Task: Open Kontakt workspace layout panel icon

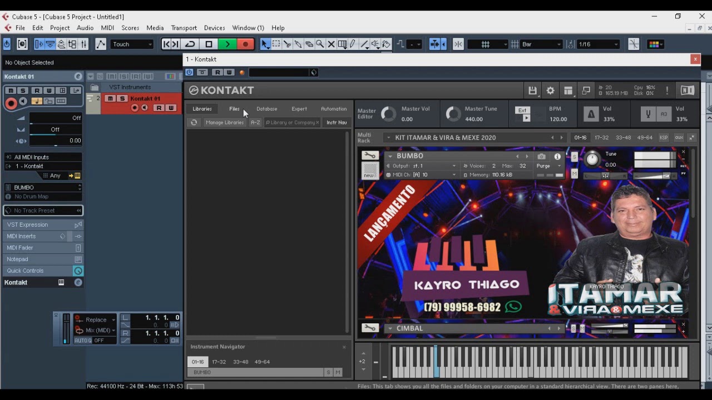Action: 568,91
